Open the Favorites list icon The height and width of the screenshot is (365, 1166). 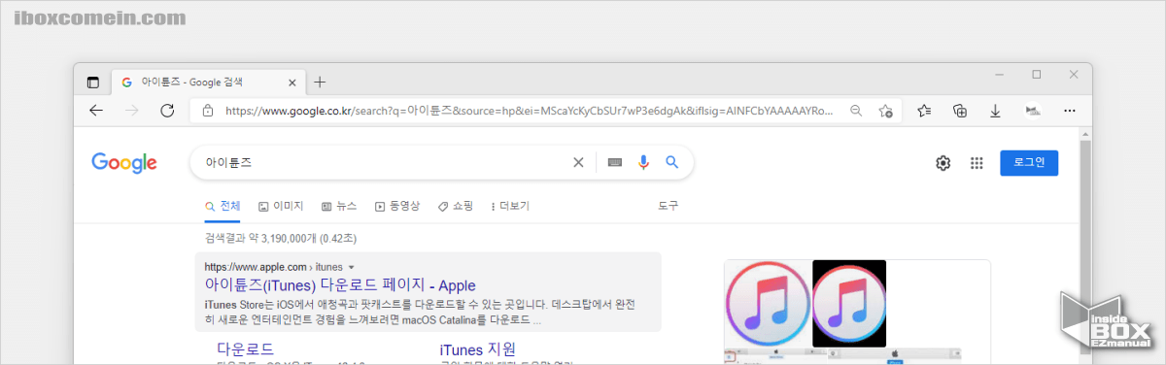924,111
